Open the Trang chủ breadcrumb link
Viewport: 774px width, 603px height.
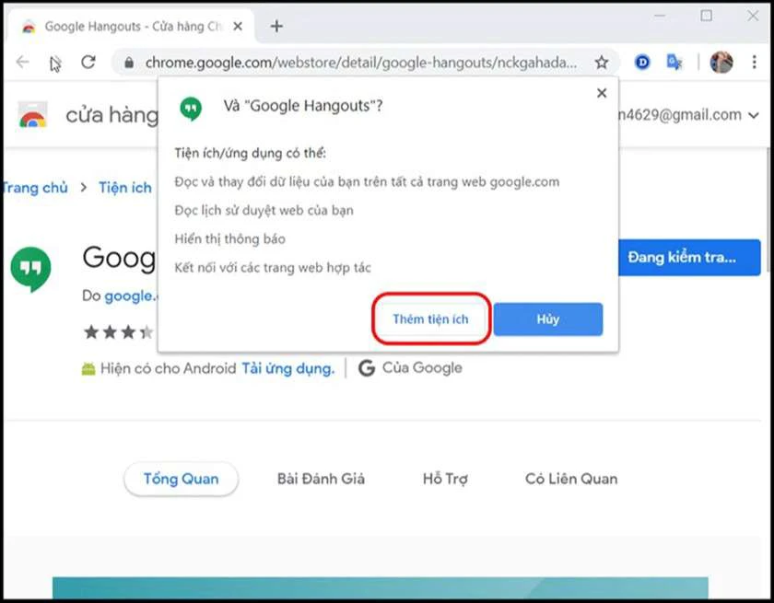click(x=35, y=188)
